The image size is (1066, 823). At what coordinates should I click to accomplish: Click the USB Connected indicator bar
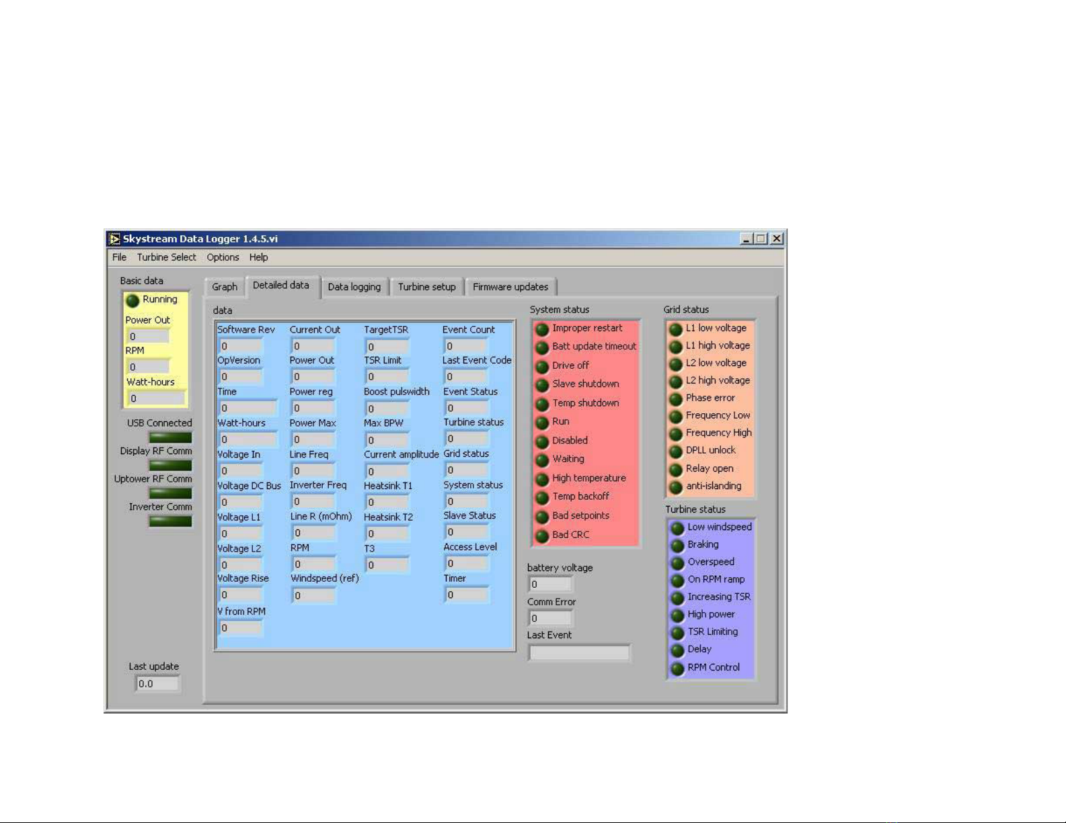coord(170,437)
